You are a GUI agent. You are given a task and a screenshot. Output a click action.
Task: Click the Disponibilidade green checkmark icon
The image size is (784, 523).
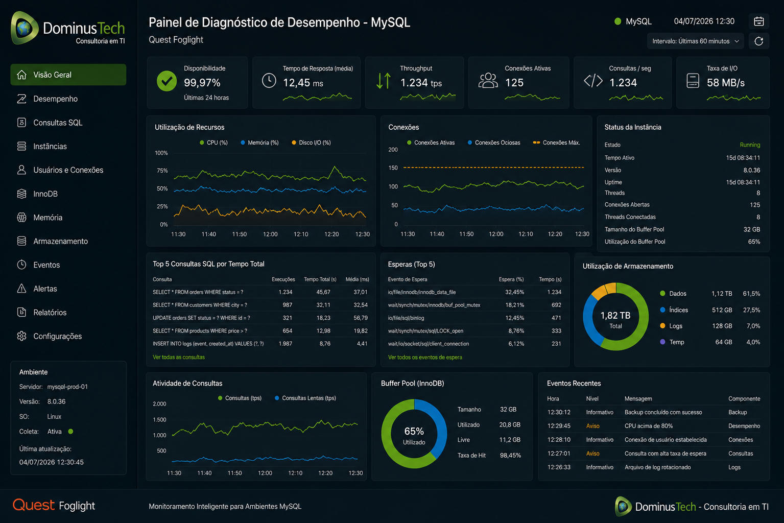point(167,81)
